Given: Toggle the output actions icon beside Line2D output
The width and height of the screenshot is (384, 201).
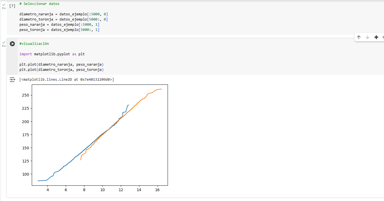Looking at the screenshot, I should coord(12,80).
